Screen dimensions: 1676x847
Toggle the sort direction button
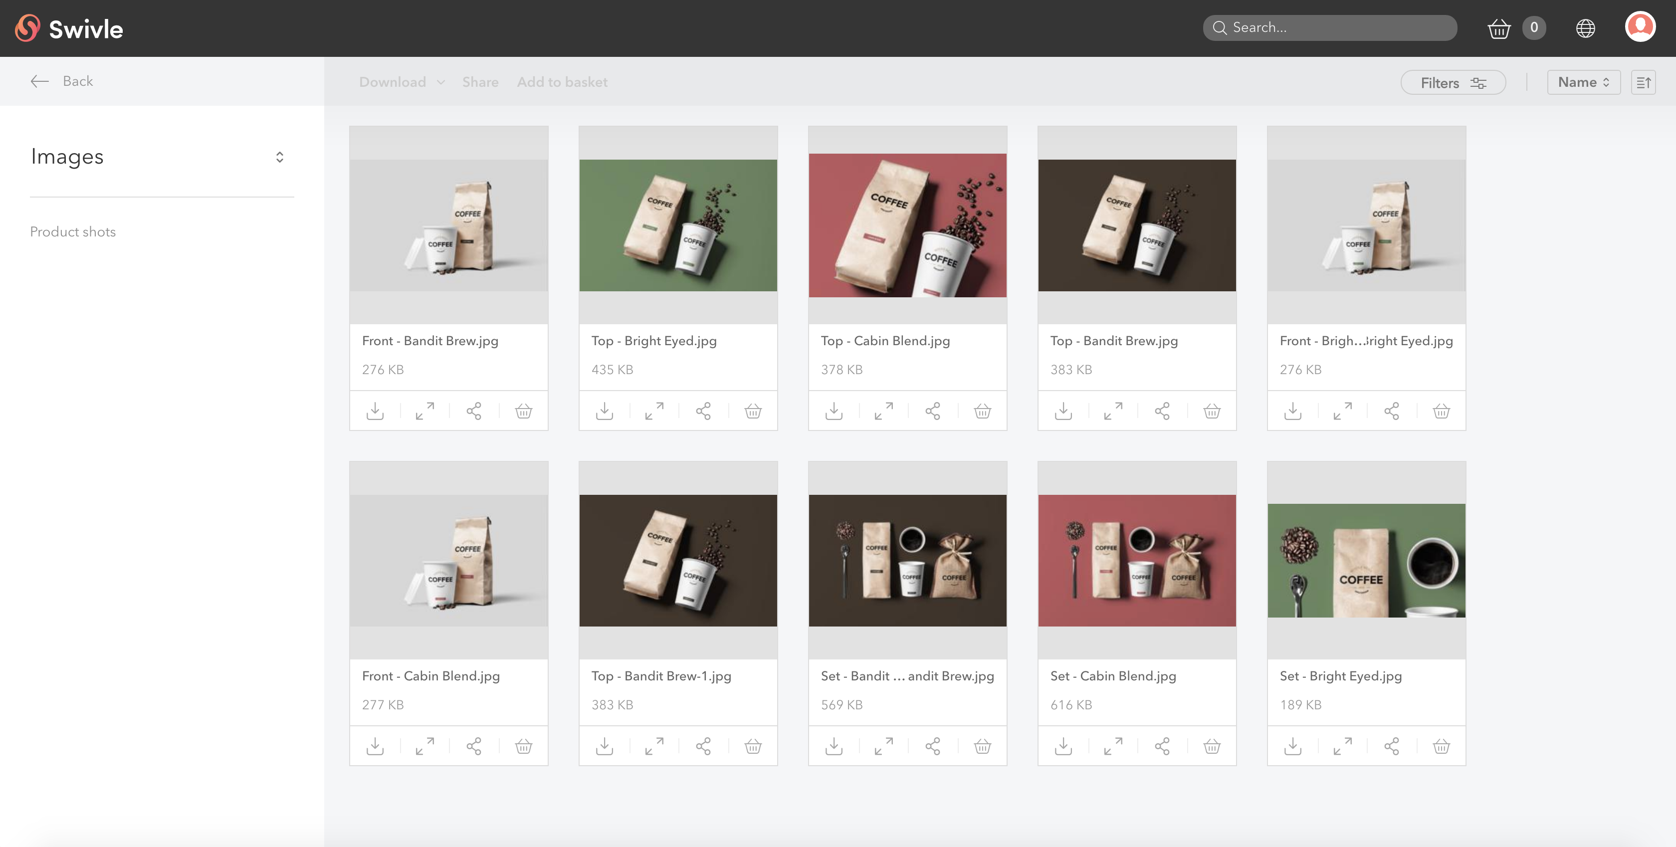click(x=1643, y=83)
